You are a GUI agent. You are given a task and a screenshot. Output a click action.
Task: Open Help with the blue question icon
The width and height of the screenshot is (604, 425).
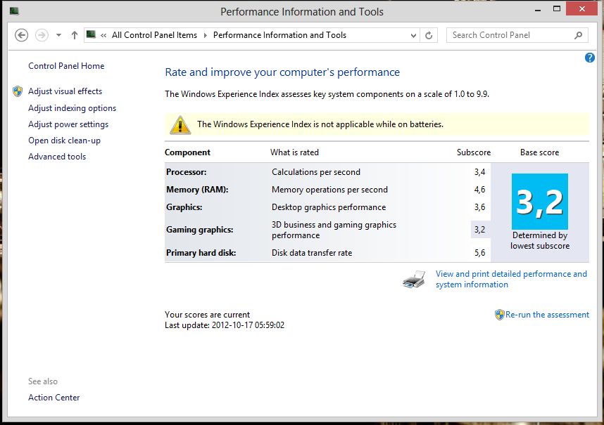tap(589, 58)
